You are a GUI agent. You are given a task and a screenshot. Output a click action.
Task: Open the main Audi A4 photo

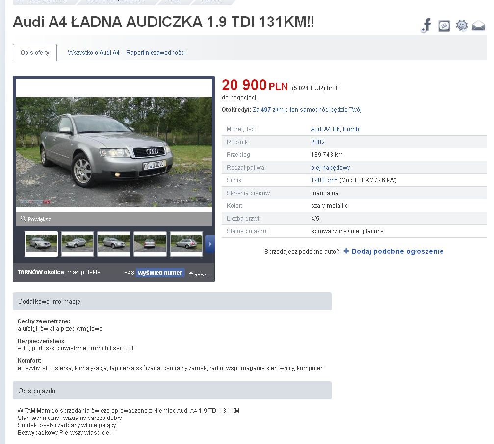tap(114, 152)
